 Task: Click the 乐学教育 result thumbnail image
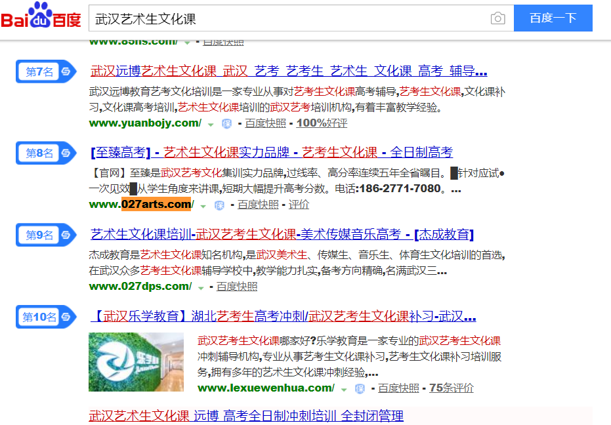click(x=136, y=362)
